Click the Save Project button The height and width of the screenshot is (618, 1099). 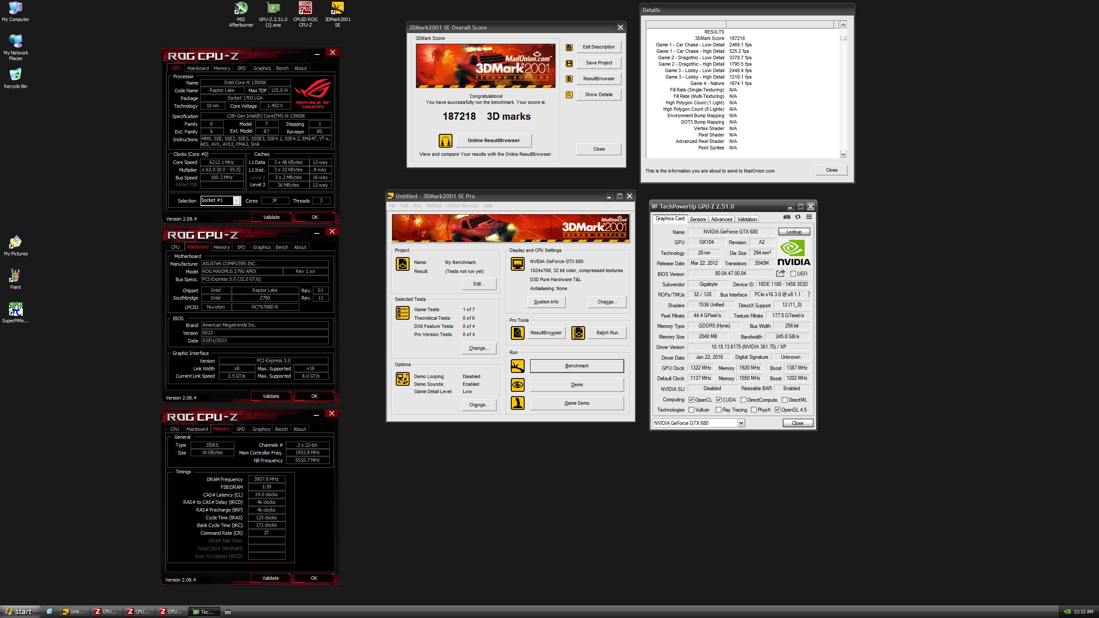599,63
